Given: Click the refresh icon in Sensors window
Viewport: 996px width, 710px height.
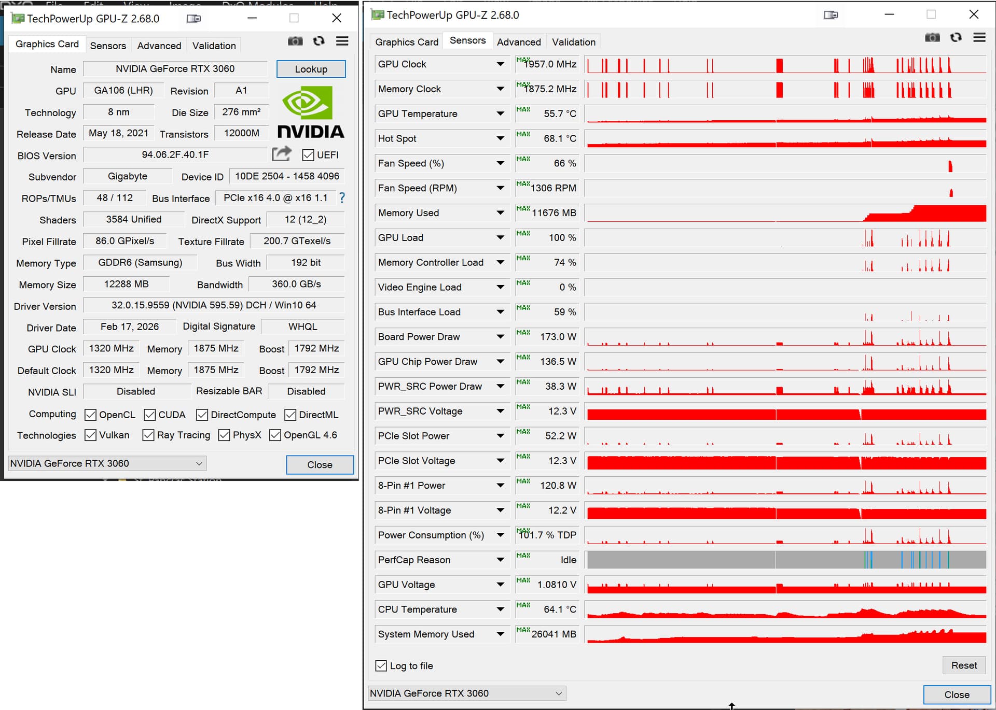Looking at the screenshot, I should (x=956, y=38).
